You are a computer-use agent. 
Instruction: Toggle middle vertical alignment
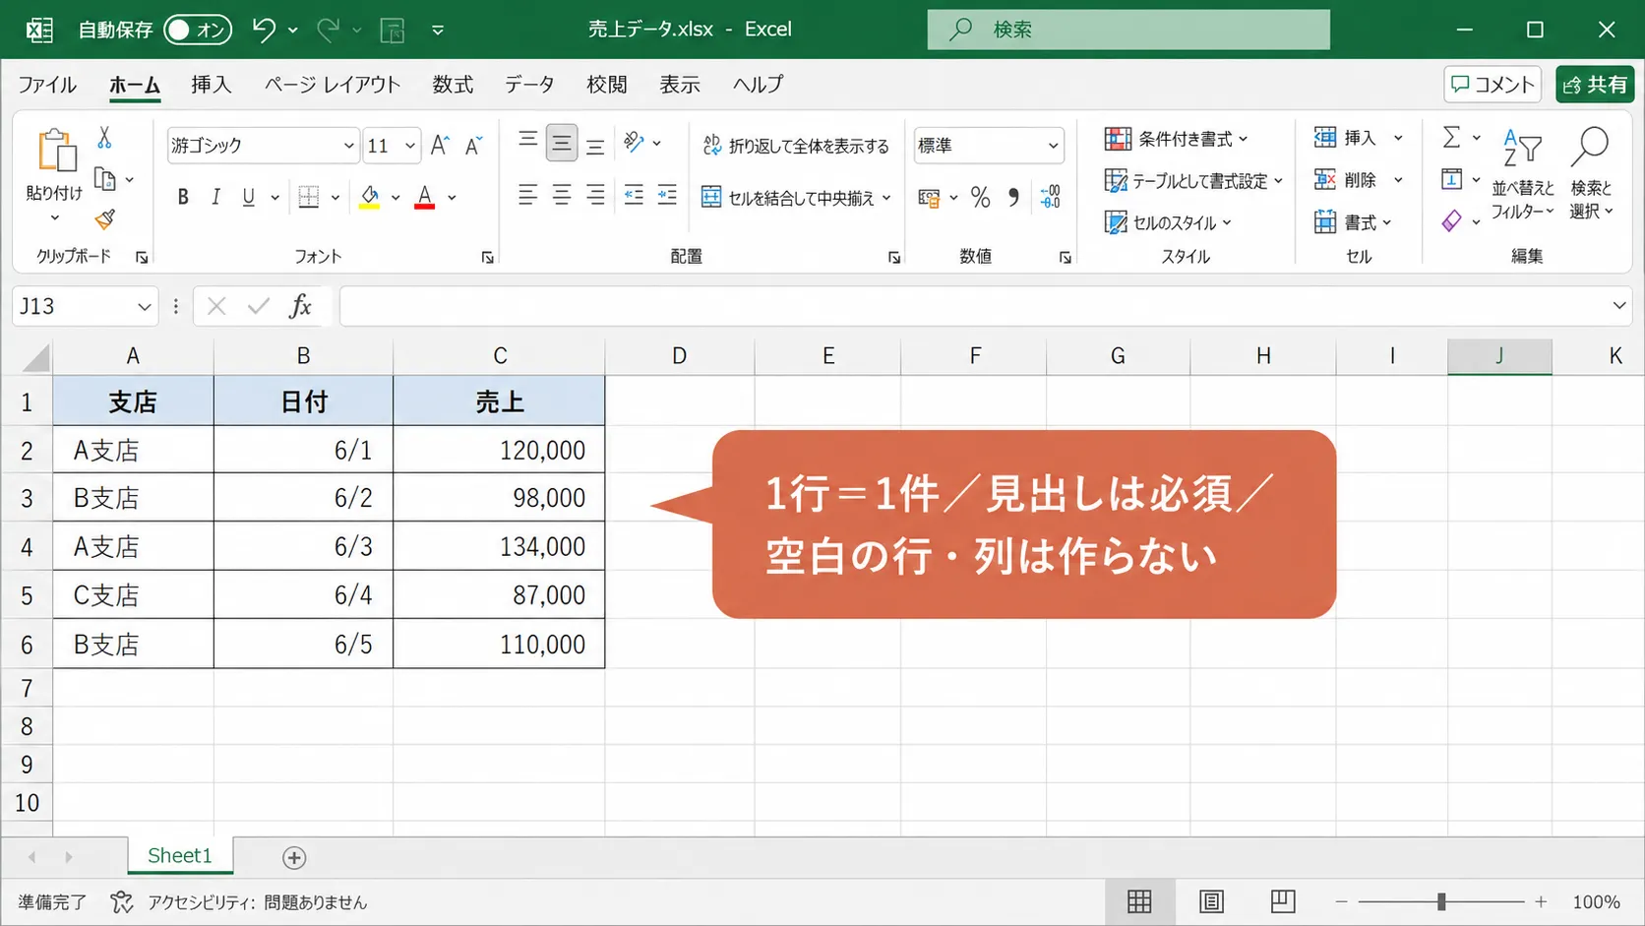(562, 144)
